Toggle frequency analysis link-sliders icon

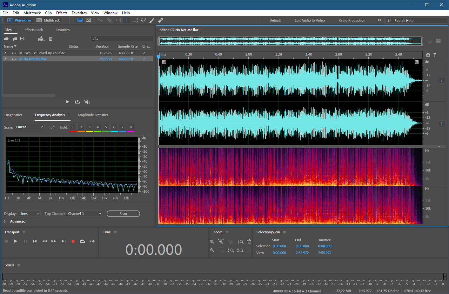coord(52,127)
